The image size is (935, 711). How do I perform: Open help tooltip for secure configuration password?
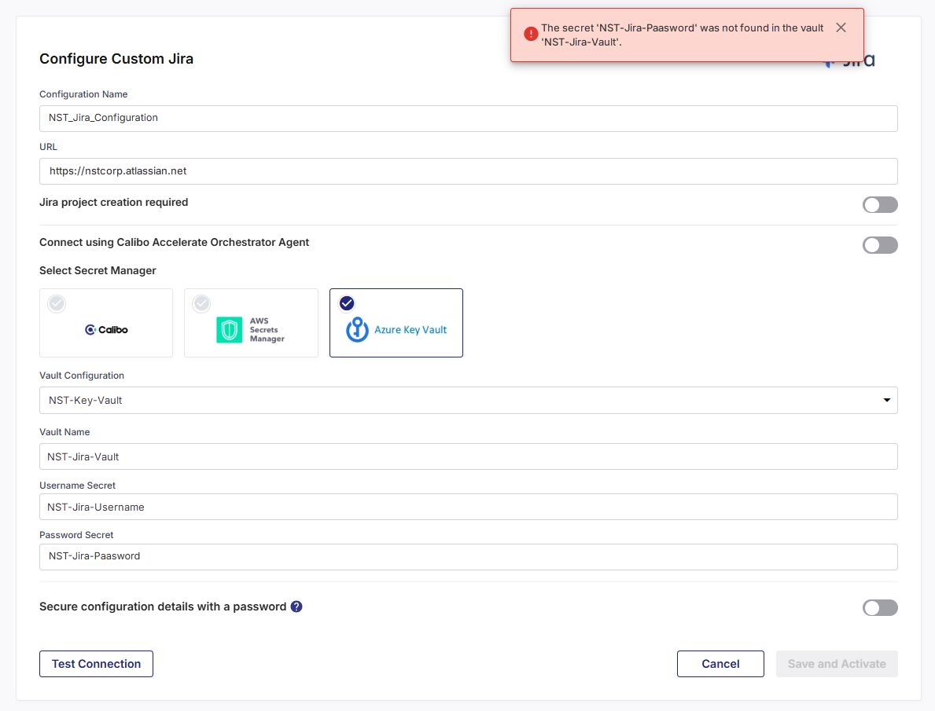(296, 607)
